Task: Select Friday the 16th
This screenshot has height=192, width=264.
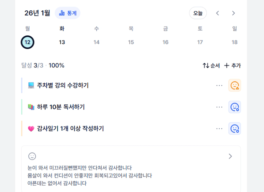Action: 165,42
